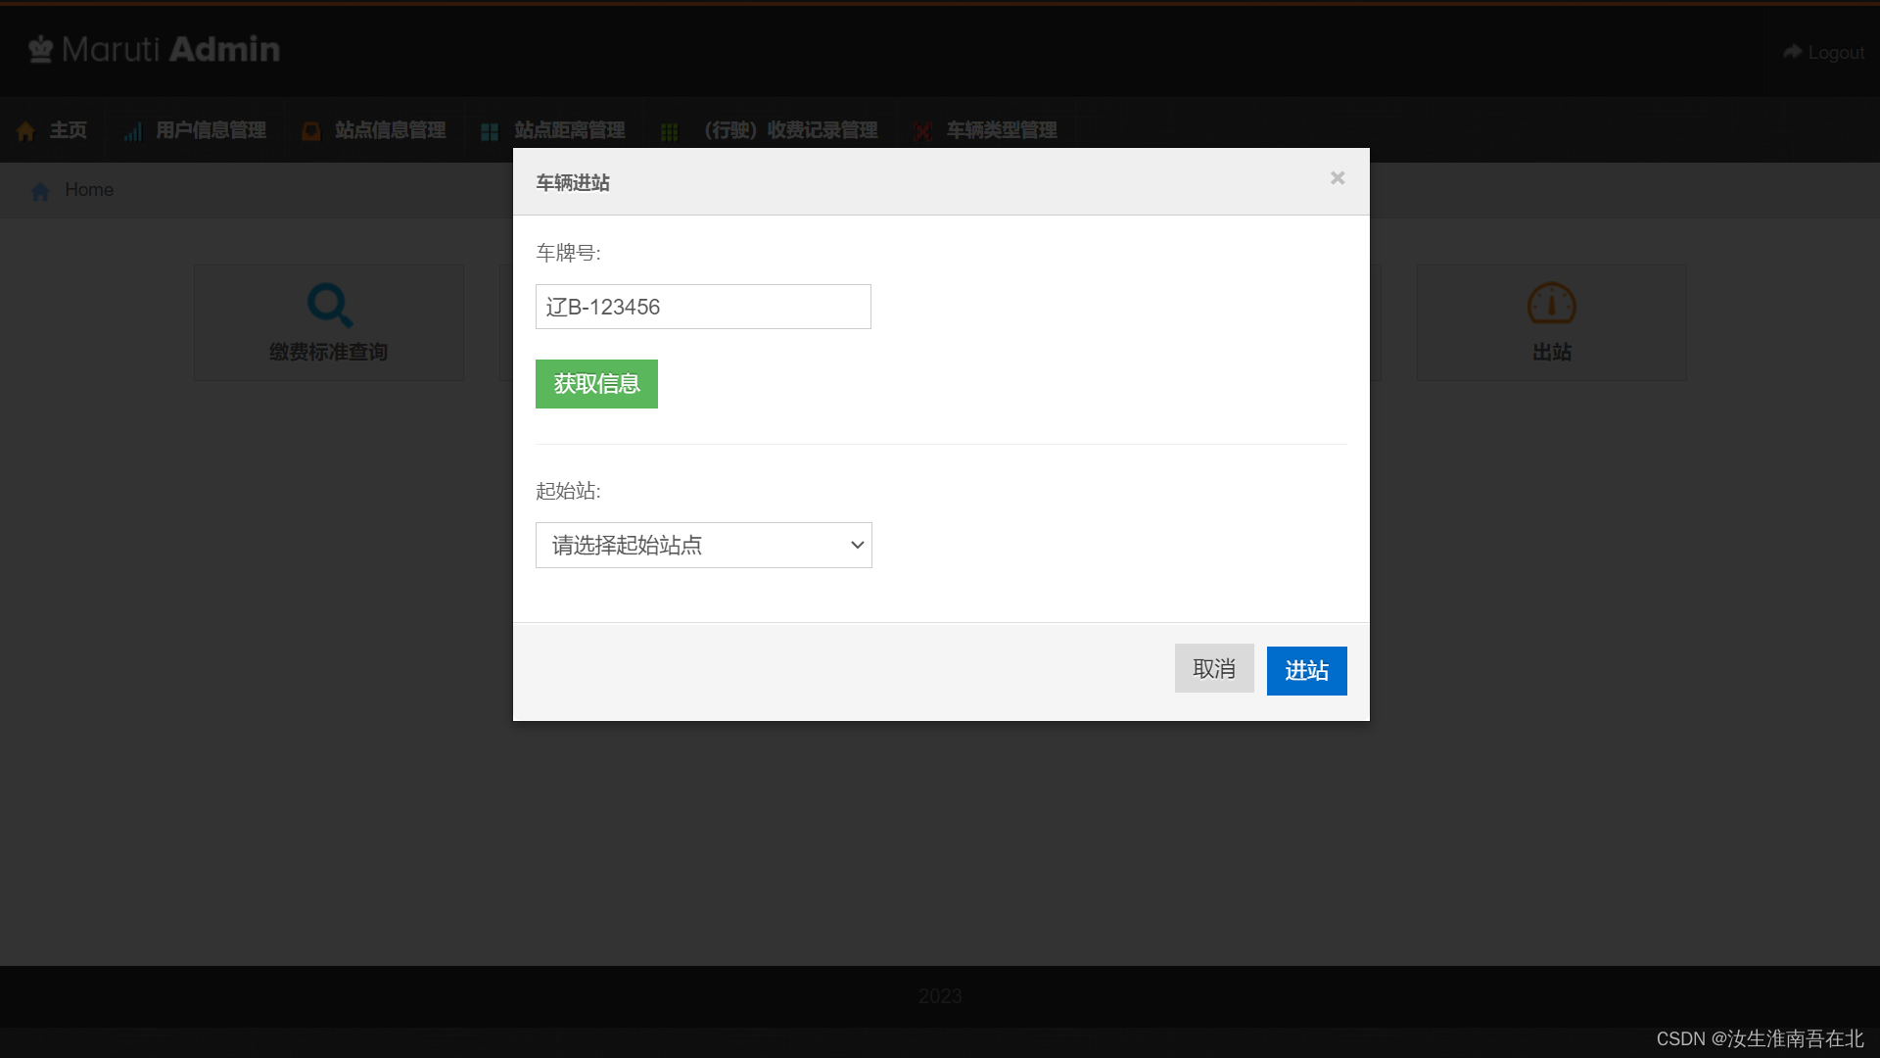This screenshot has width=1880, height=1058.
Task: Click the magnifier icon for 缴费标准查询
Action: coord(329,306)
